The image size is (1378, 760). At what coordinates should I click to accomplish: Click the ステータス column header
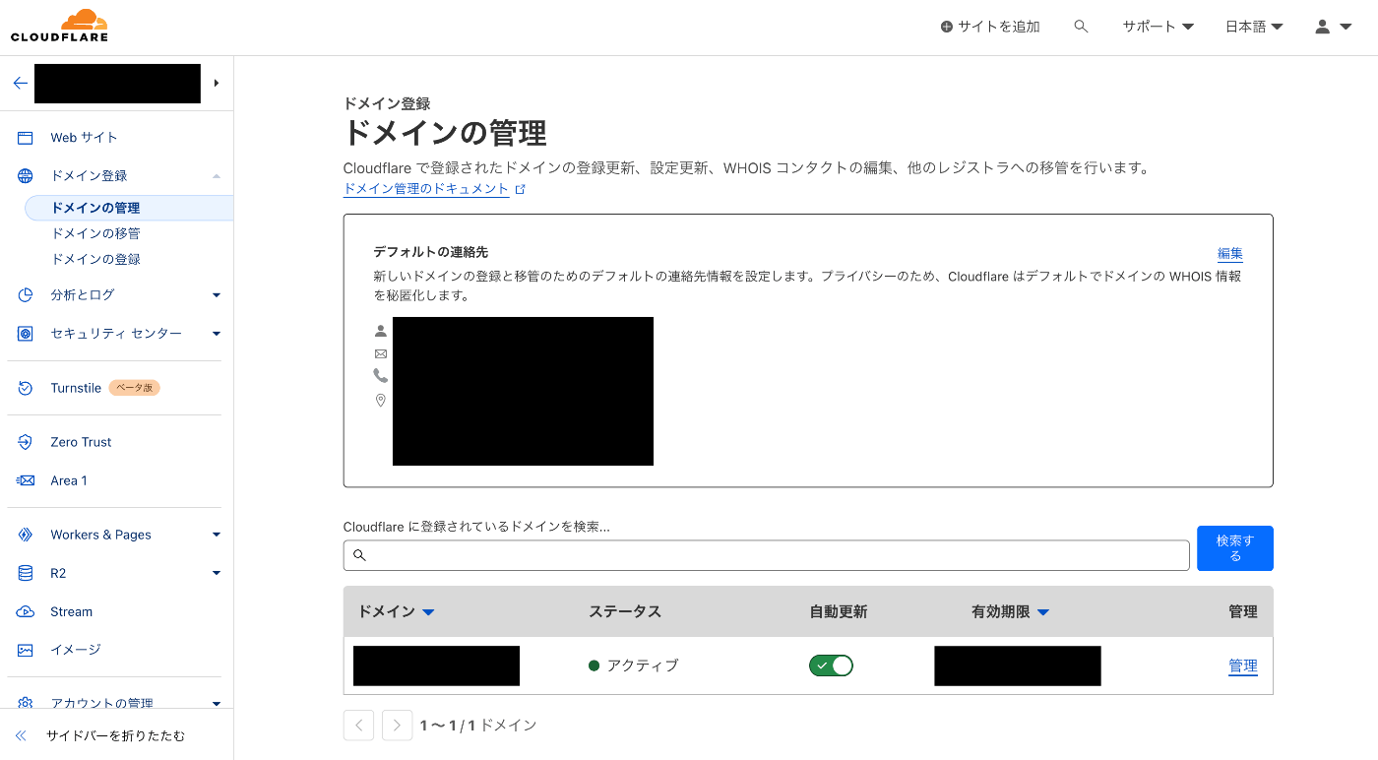click(x=625, y=611)
